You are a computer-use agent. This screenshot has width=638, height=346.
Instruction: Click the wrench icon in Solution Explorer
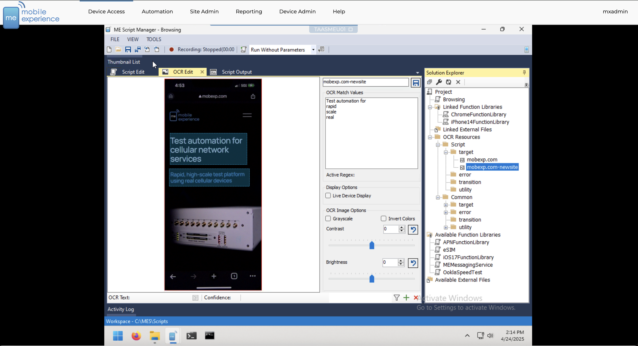[439, 82]
